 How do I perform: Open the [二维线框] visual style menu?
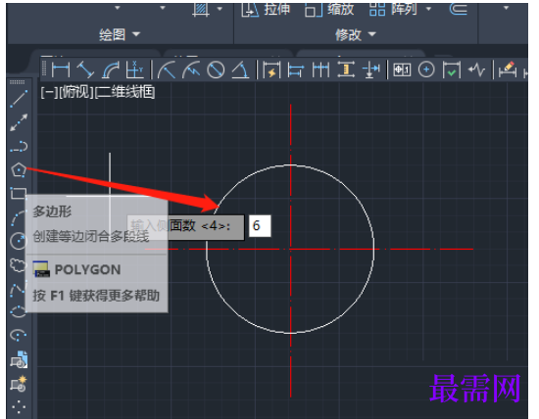(124, 92)
